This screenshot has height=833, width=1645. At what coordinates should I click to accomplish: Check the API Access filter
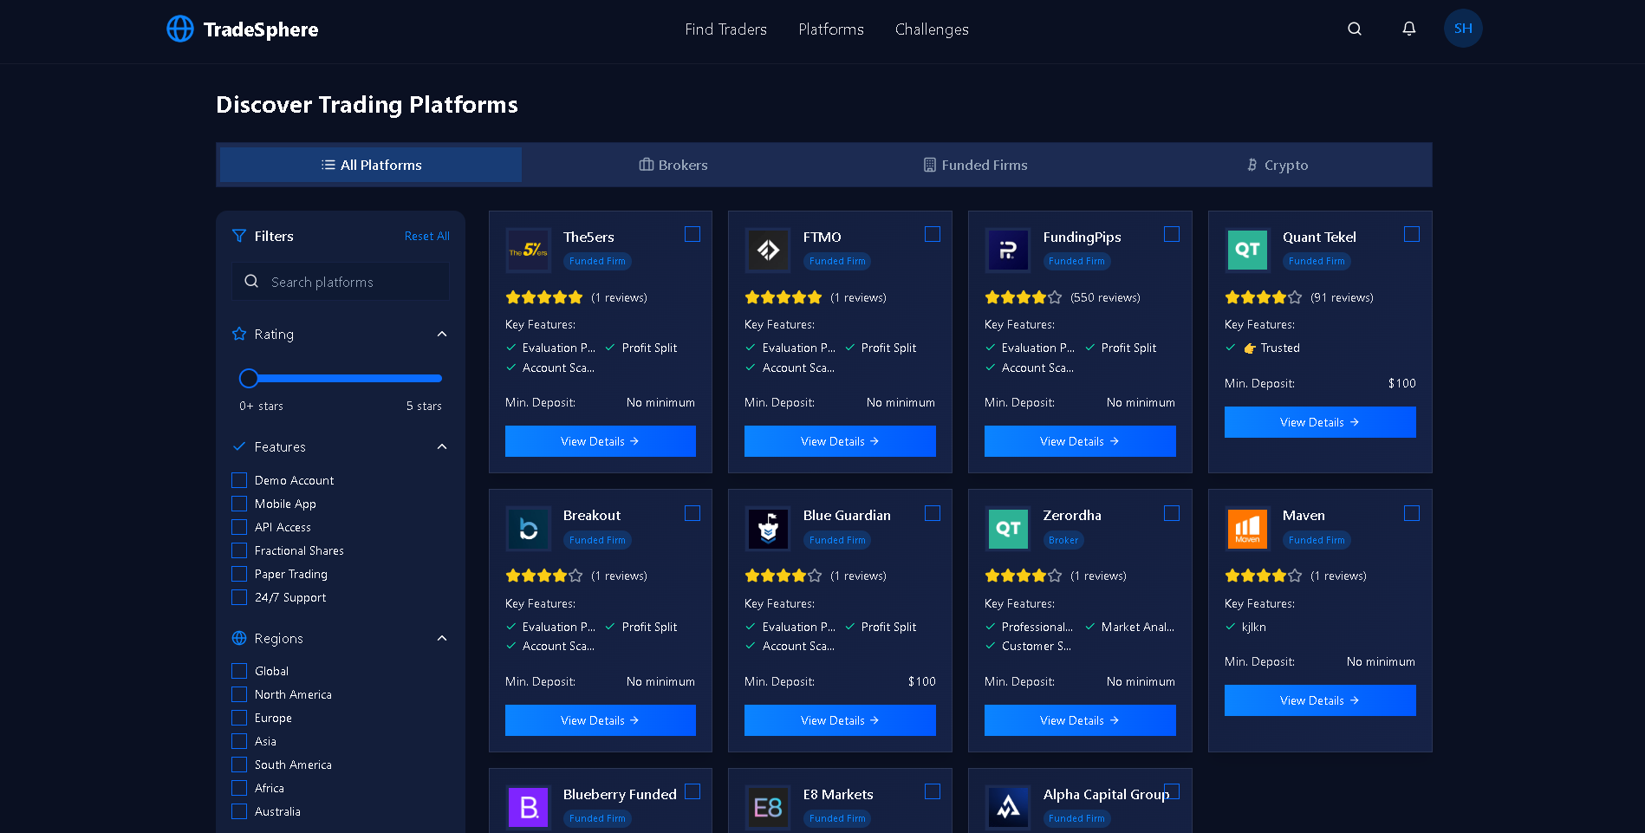coord(239,527)
